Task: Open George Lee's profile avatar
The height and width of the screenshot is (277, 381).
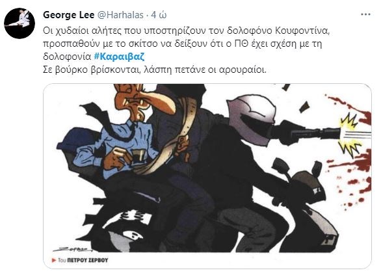Action: tap(20, 23)
